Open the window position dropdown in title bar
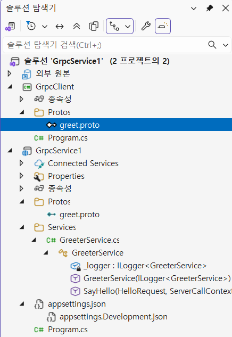Image resolution: width=232 pixels, height=337 pixels. click(x=194, y=9)
